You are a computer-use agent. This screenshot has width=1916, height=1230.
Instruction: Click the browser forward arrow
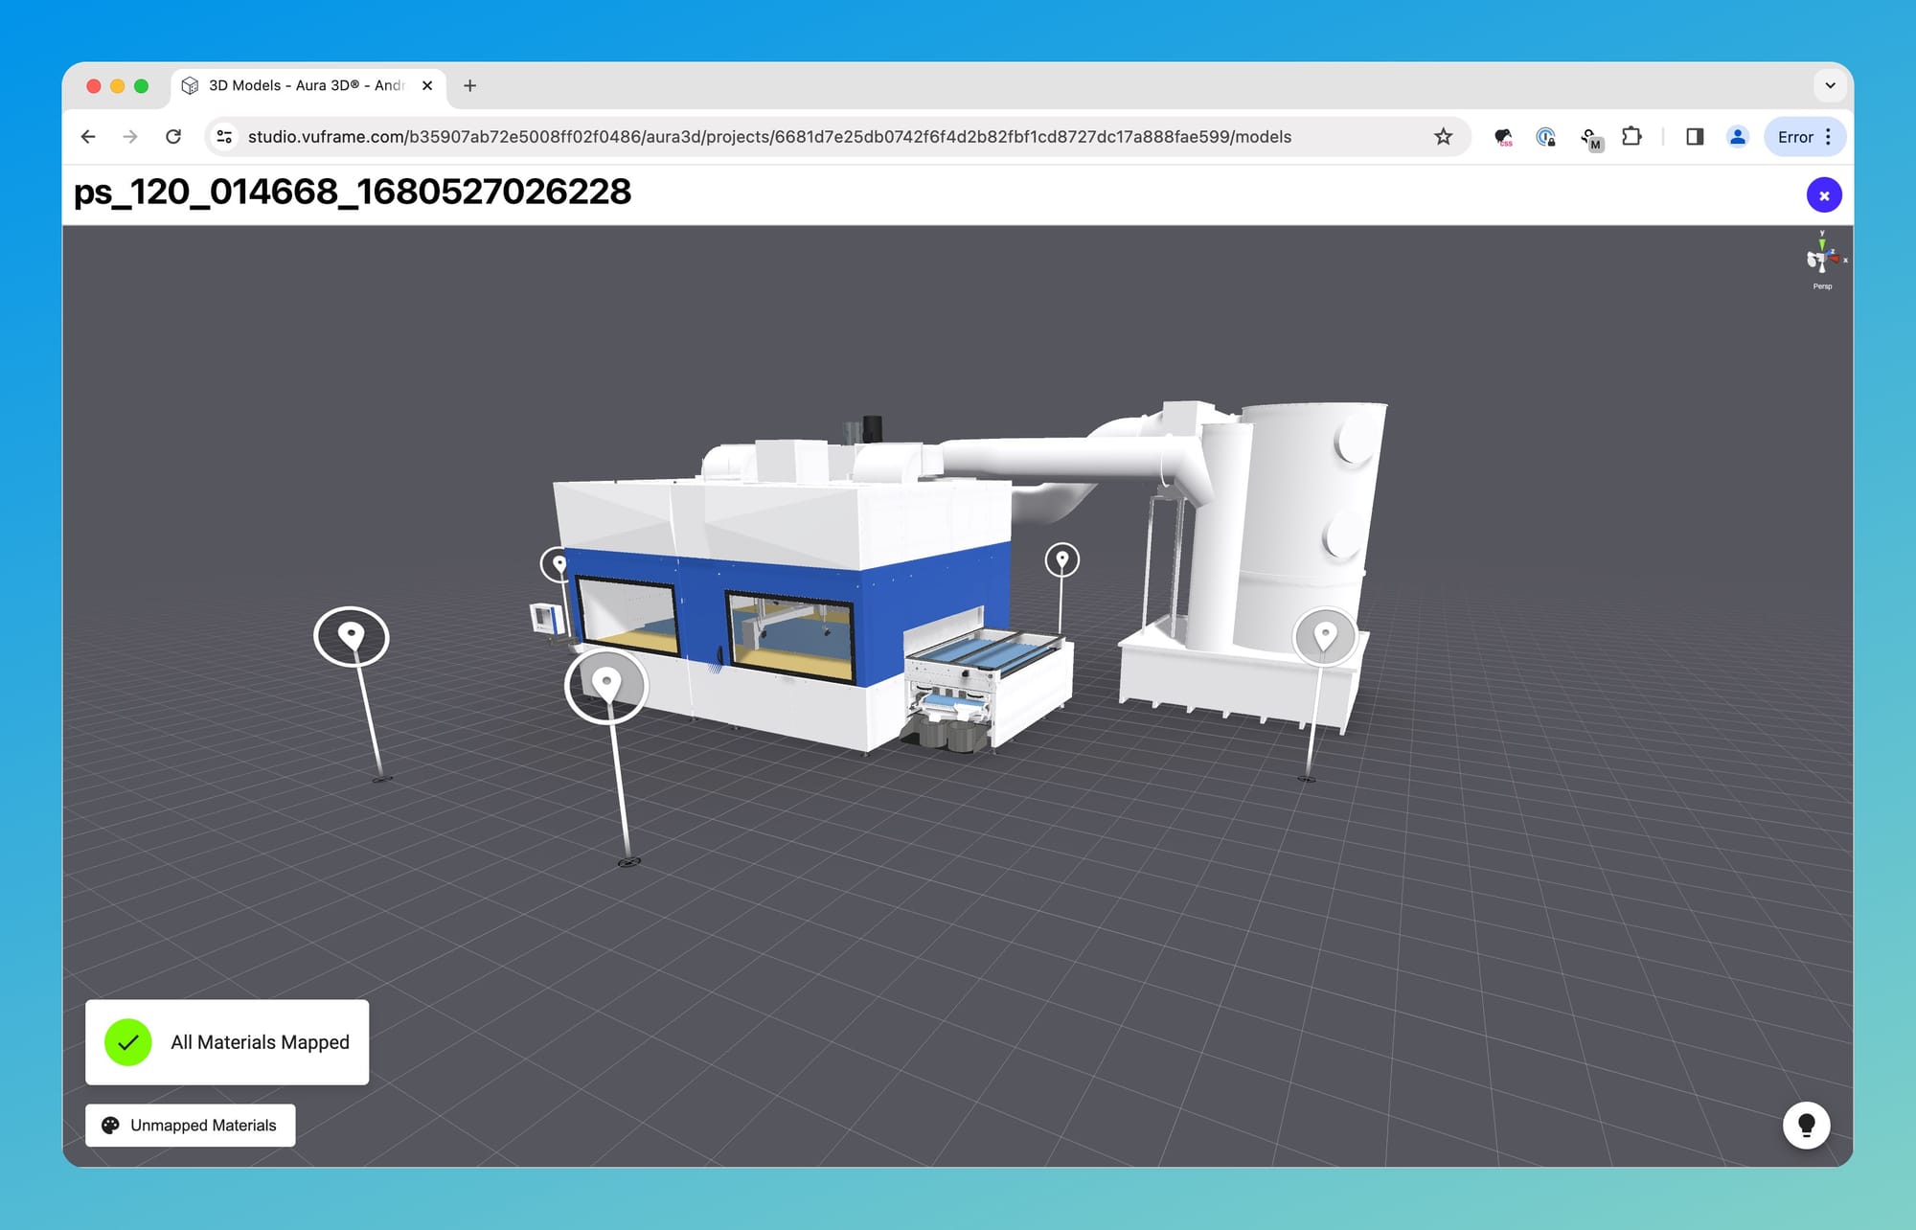[x=130, y=137]
